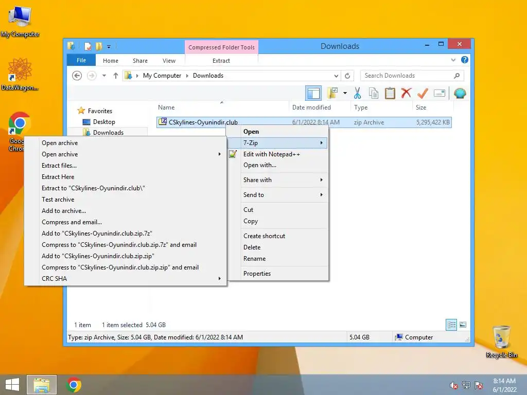Click the Up one level arrow
Image resolution: width=527 pixels, height=395 pixels.
[x=116, y=76]
